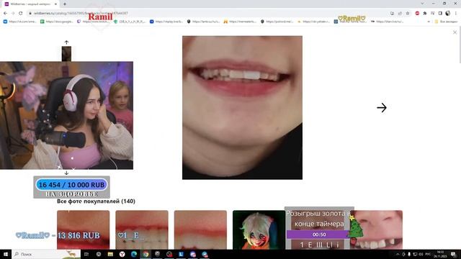This screenshot has width=461, height=259.
Task: Select the Wildberries browser tab
Action: [x=30, y=4]
